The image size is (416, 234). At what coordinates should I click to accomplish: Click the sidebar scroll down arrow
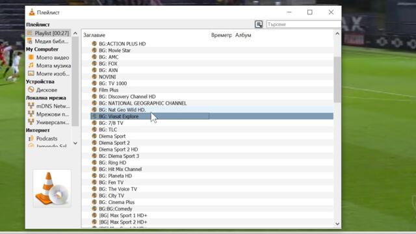(75, 143)
